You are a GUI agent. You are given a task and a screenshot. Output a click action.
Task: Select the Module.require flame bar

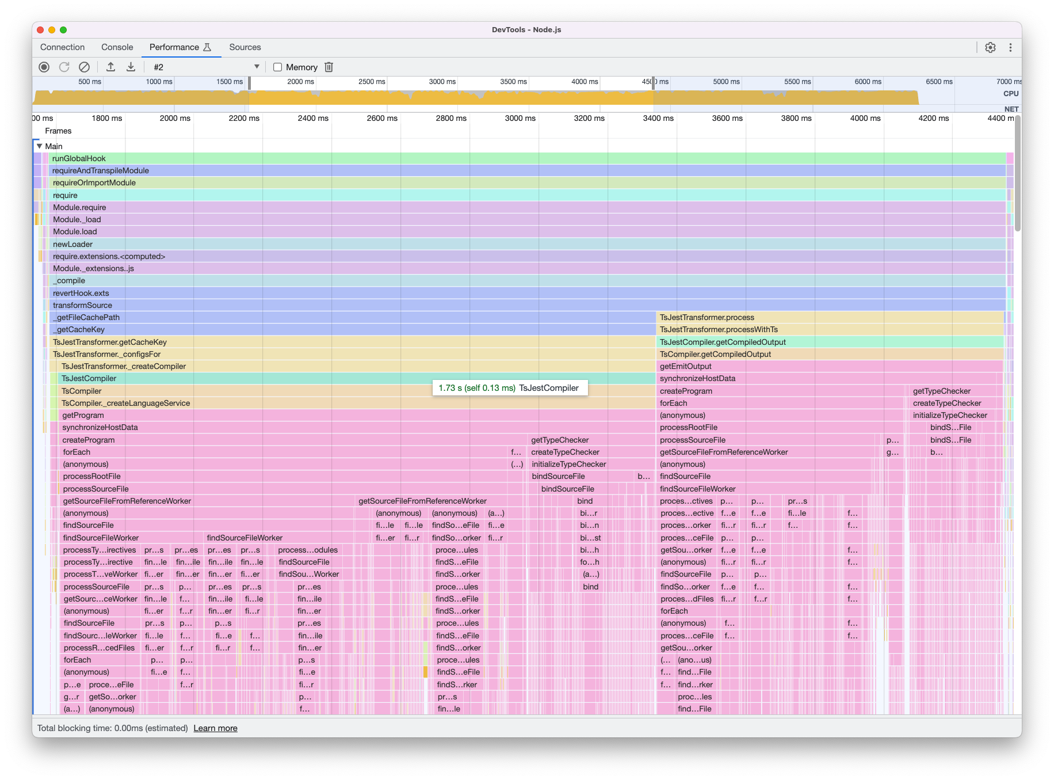tap(527, 207)
